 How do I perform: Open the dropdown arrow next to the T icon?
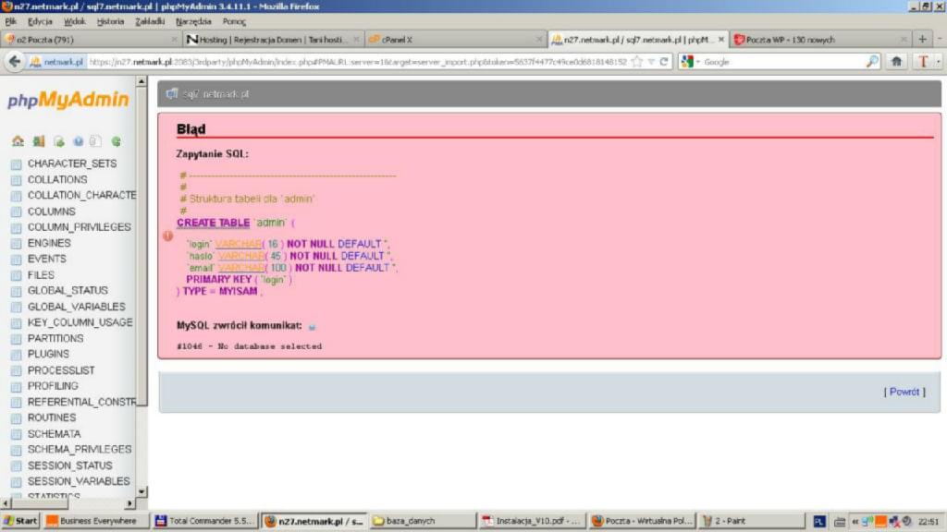[938, 62]
